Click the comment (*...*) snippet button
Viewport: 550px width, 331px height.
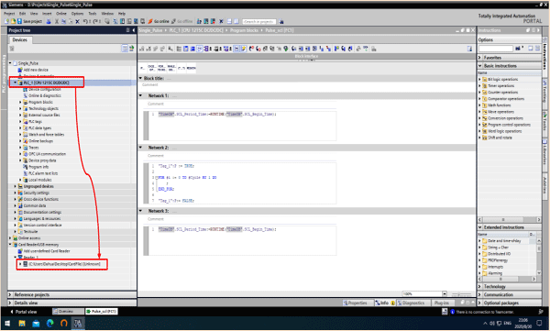(x=181, y=68)
